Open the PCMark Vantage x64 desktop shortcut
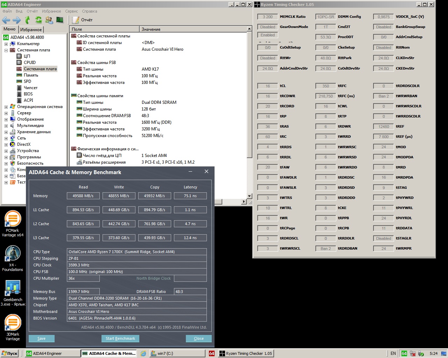 13,224
